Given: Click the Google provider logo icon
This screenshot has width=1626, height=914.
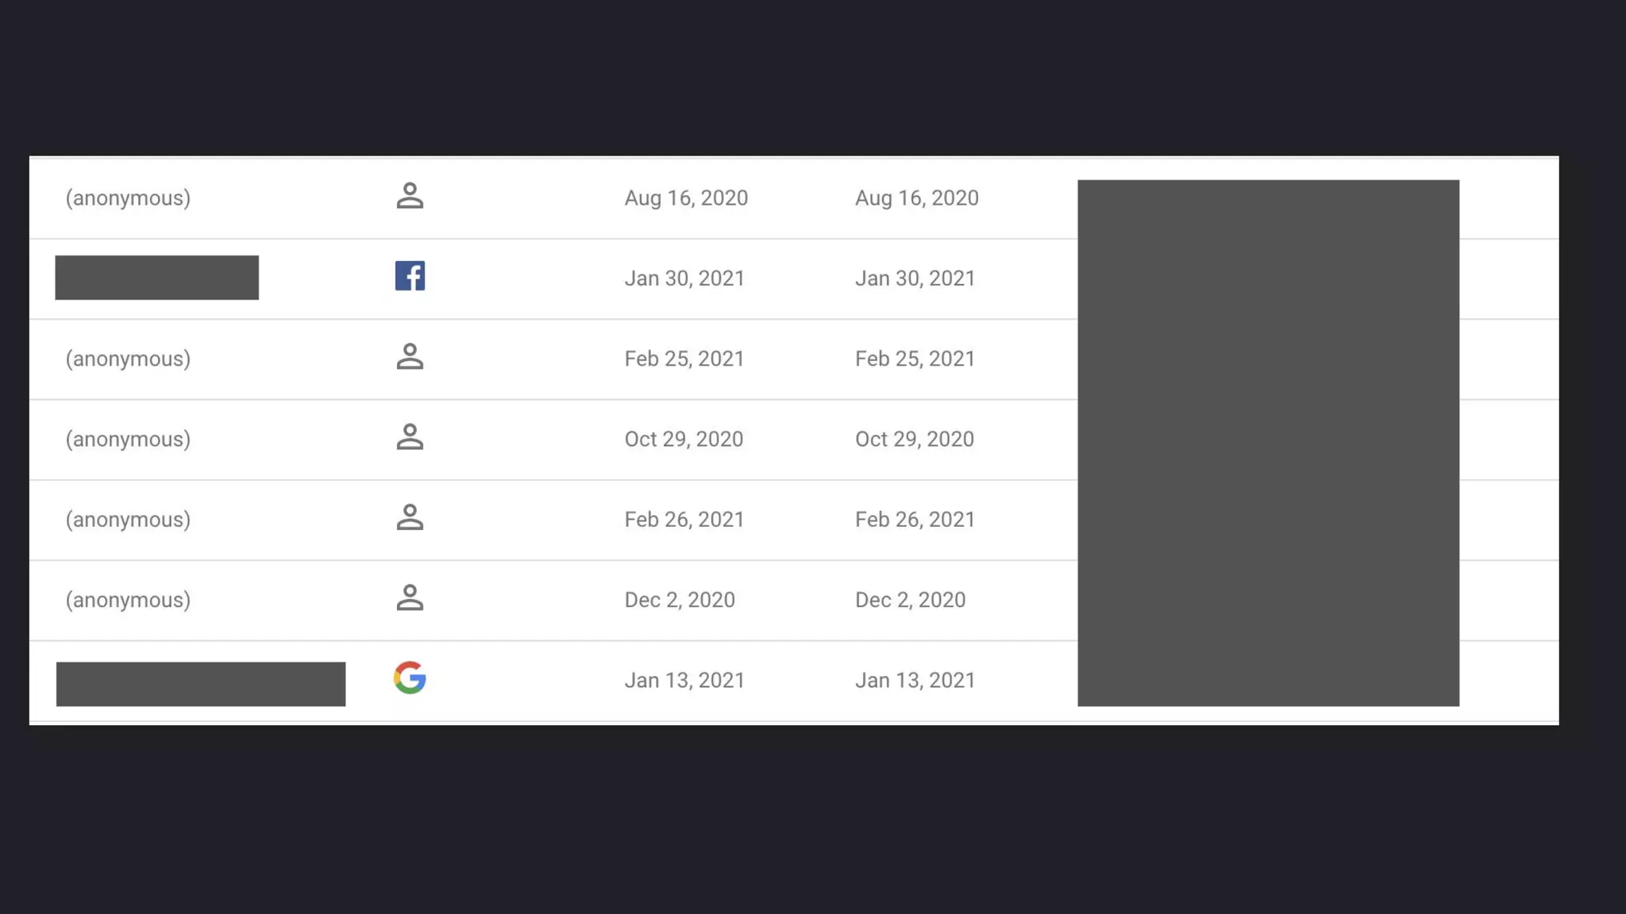Looking at the screenshot, I should (x=410, y=678).
